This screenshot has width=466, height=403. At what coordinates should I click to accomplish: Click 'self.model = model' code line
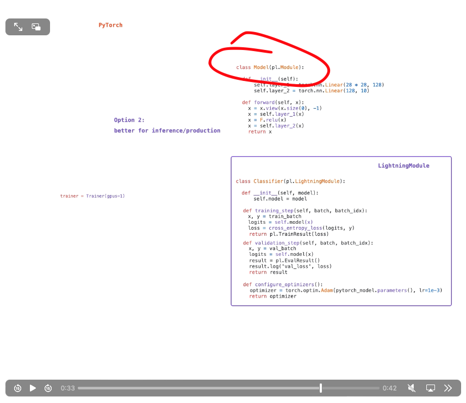280,199
